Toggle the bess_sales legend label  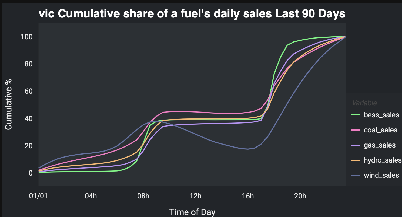coord(381,115)
